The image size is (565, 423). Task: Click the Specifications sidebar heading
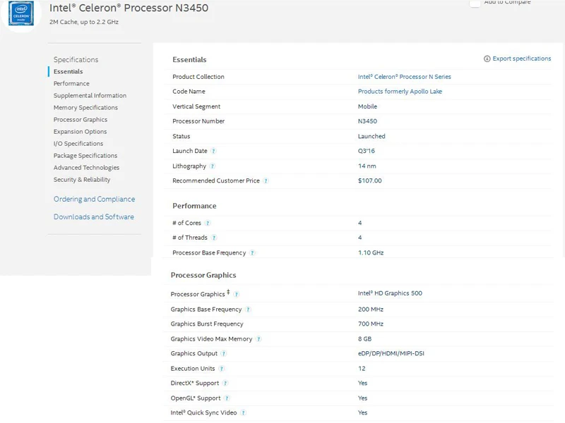pos(76,60)
